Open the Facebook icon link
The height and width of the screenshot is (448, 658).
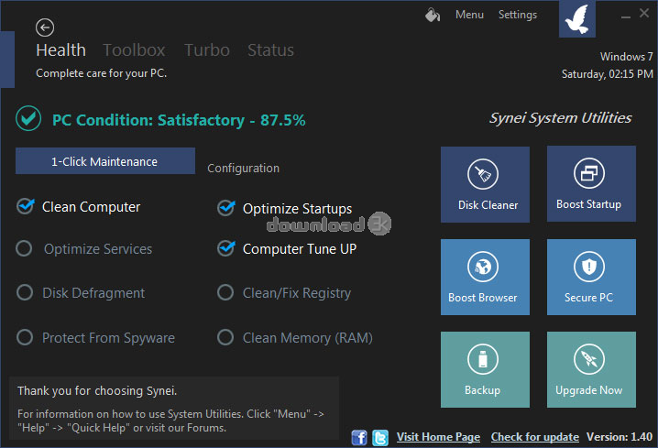click(x=359, y=438)
